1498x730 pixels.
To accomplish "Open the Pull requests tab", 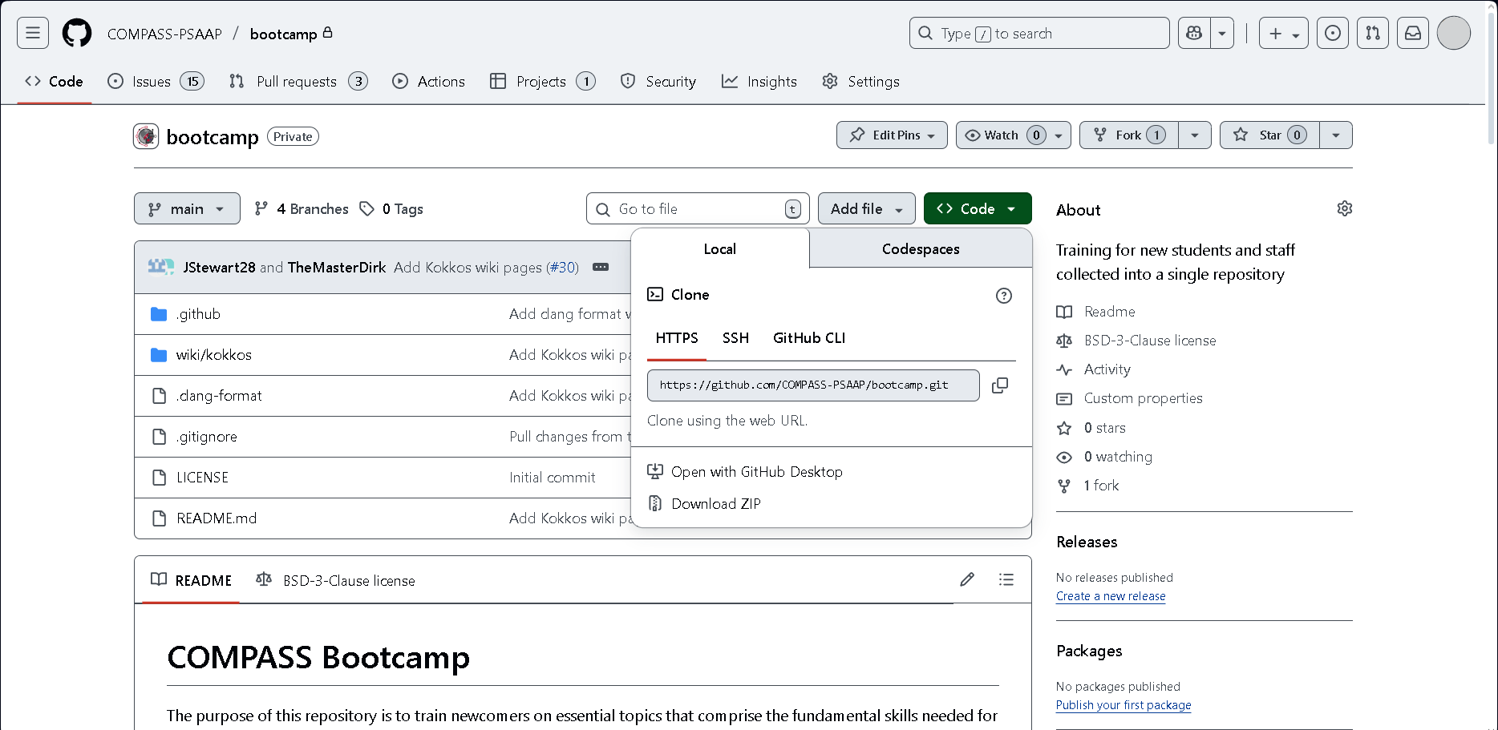I will click(x=298, y=81).
